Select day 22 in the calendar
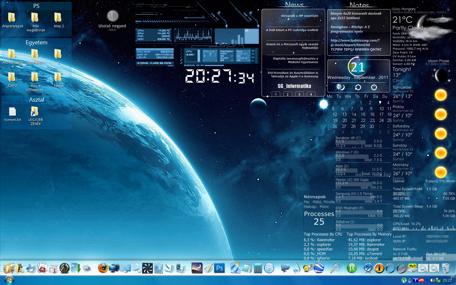 363,120
